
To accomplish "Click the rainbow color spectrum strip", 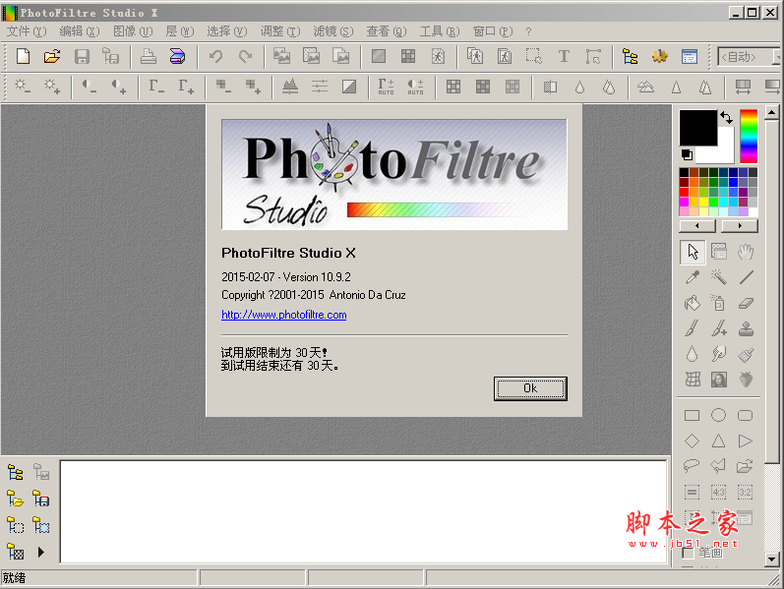I will pyautogui.click(x=749, y=136).
